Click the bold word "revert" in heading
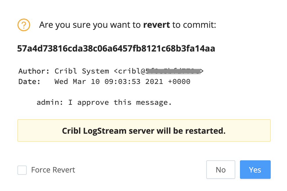The width and height of the screenshot is (287, 191). pyautogui.click(x=157, y=25)
